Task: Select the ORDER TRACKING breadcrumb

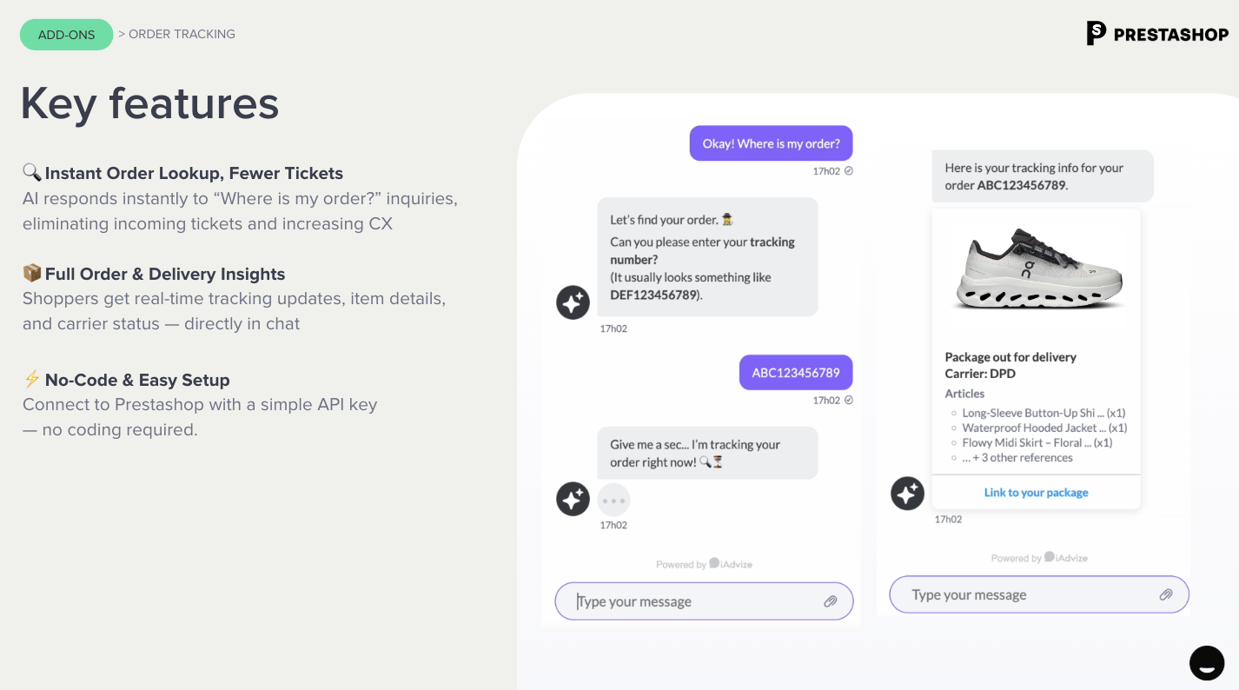Action: click(x=182, y=34)
